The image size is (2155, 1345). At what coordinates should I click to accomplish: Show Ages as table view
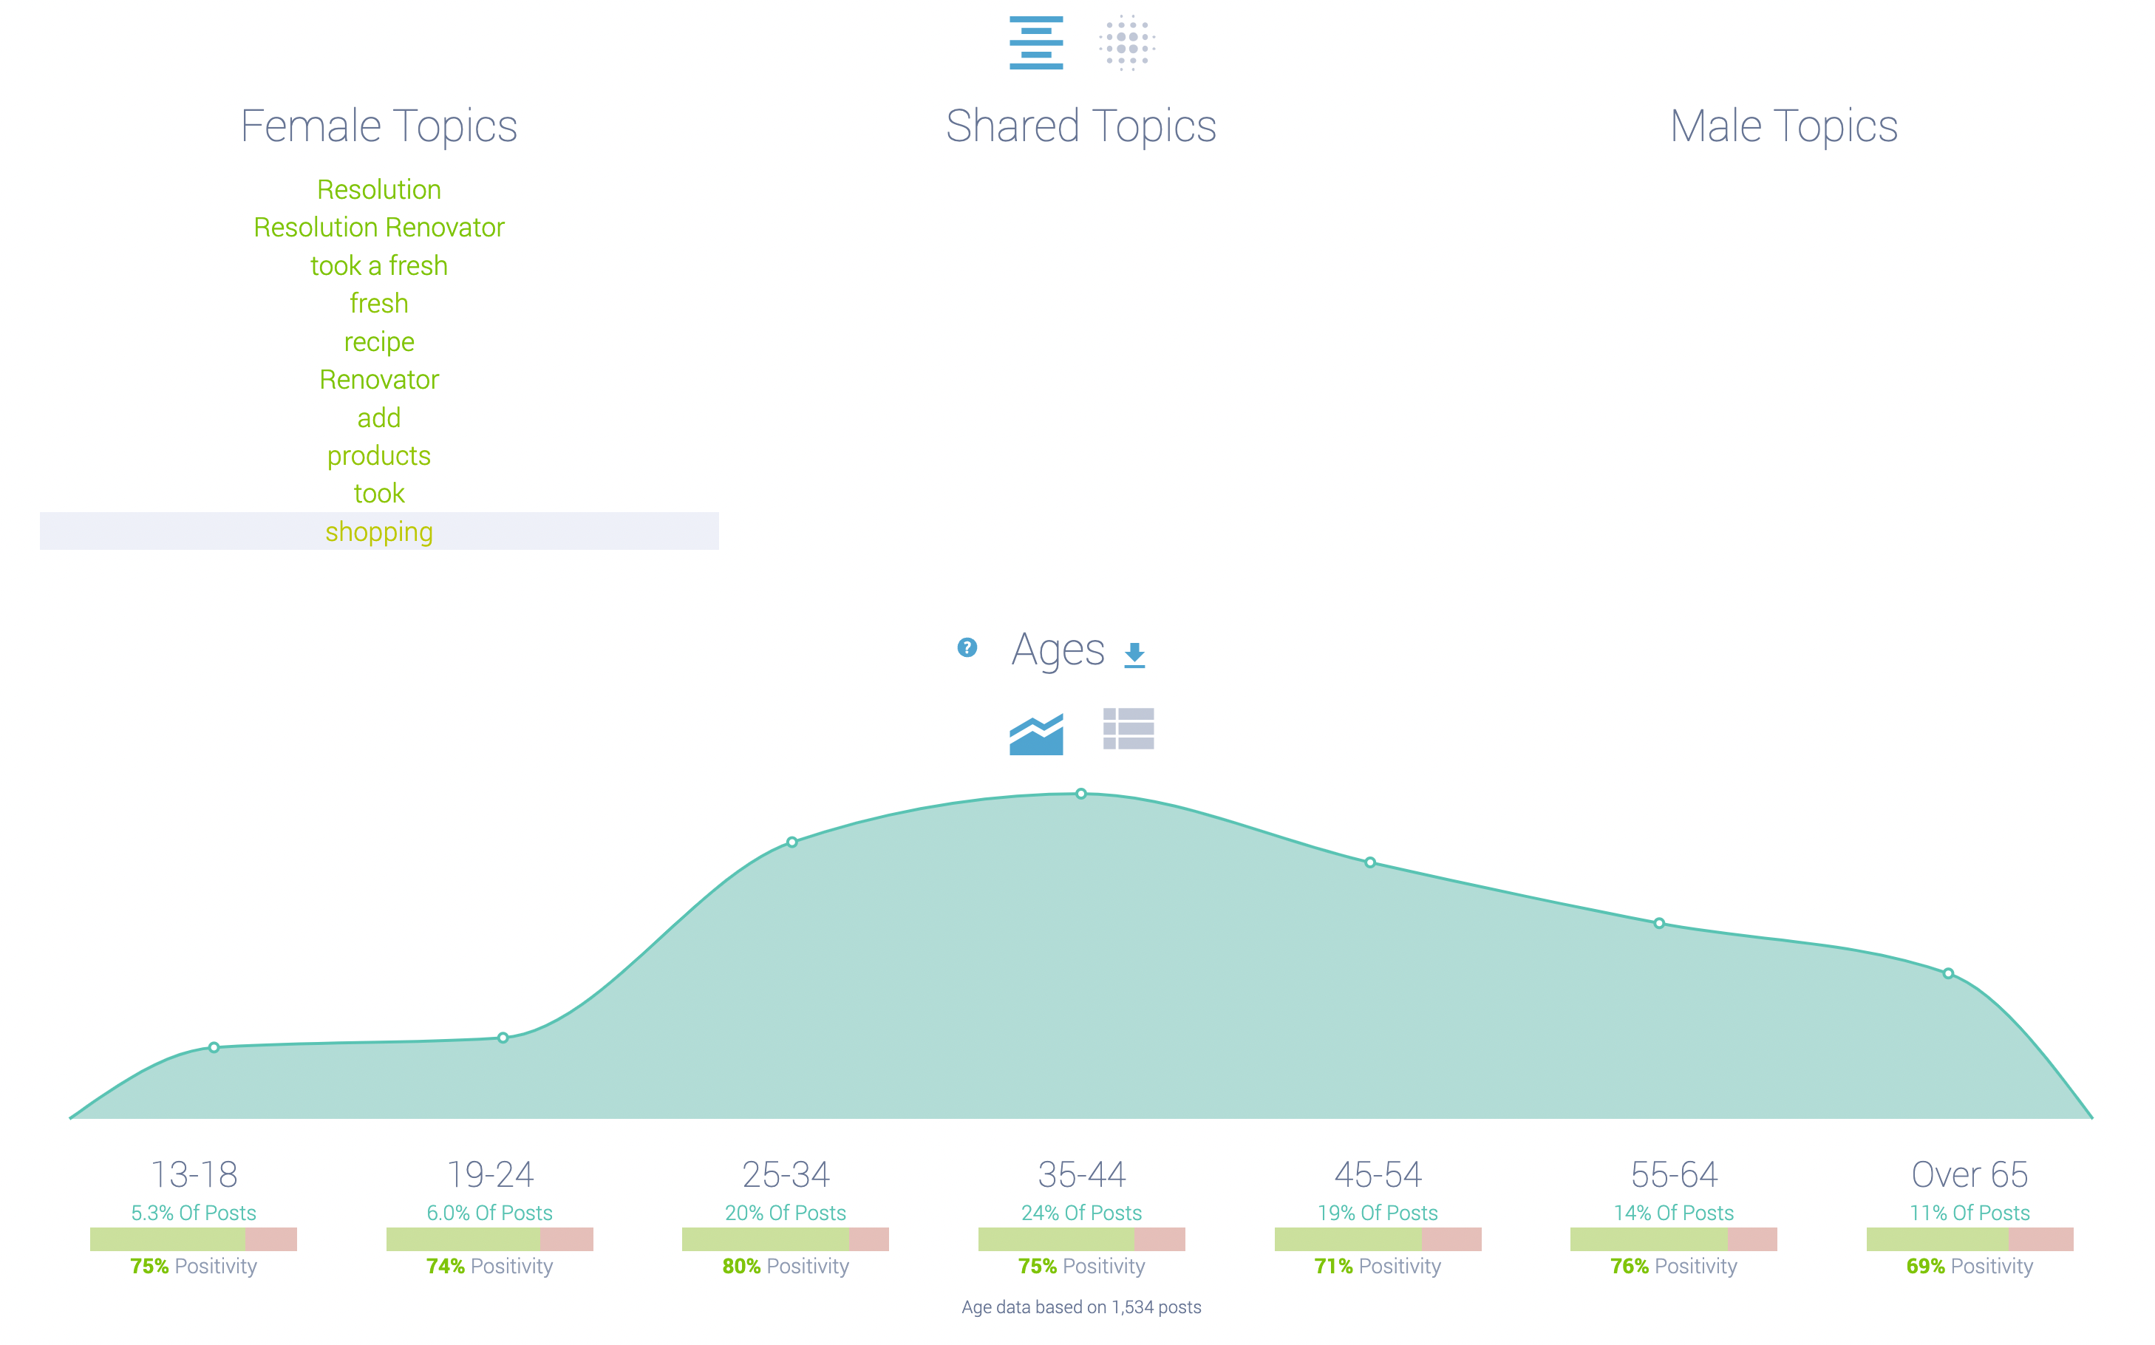tap(1128, 729)
